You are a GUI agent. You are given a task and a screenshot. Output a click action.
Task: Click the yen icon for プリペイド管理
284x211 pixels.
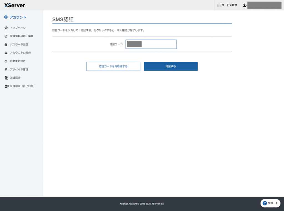(6, 69)
